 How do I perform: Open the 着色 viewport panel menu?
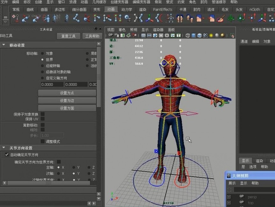(x=122, y=30)
